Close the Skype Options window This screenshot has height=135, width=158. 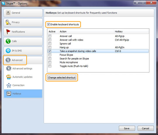[151, 3]
